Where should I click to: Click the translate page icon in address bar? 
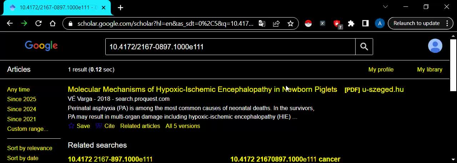262,24
